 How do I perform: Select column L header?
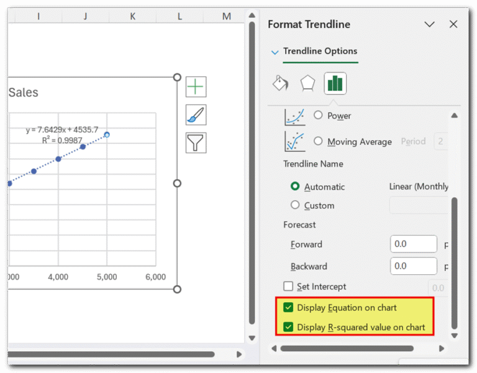179,16
